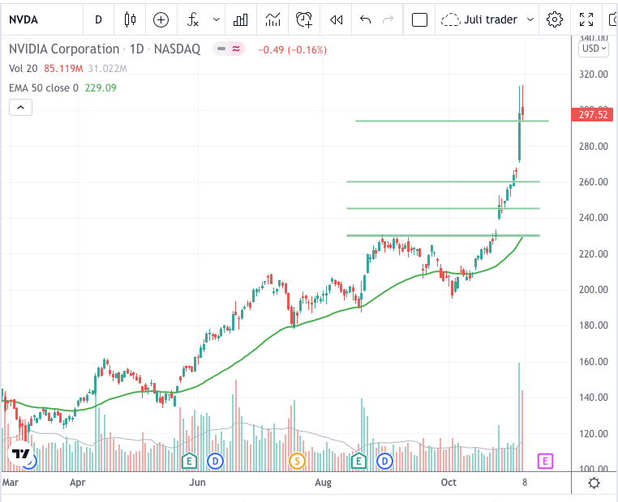Toggle the gray status pill indicator
The image size is (618, 502).
tap(221, 49)
